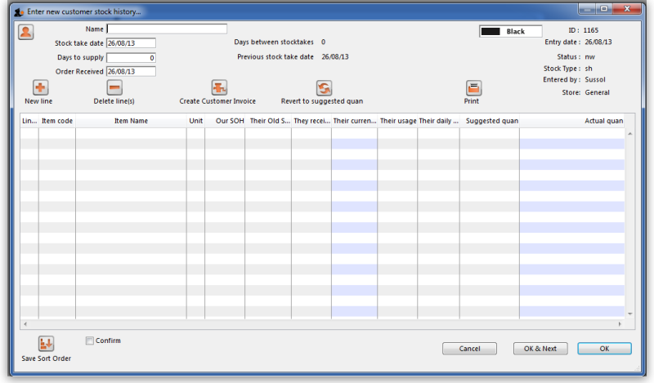Click the Their Old S... column header
This screenshot has height=383, width=654.
(268, 121)
